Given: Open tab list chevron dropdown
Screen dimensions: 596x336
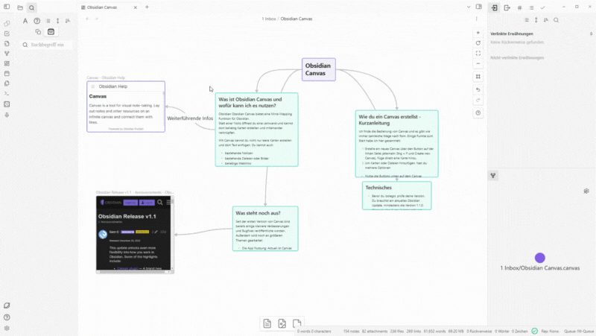Looking at the screenshot, I should pos(469,7).
